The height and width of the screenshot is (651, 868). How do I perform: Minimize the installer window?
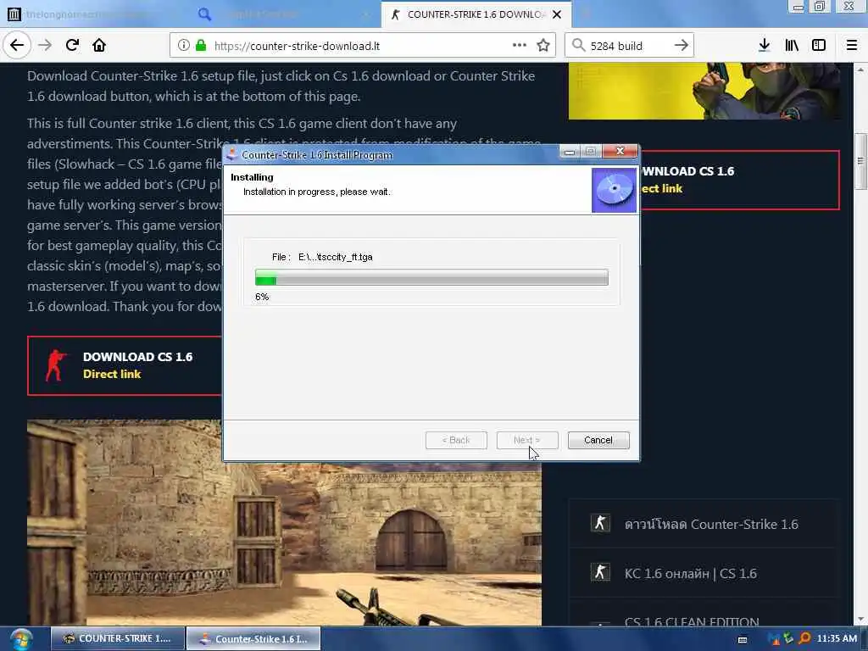[570, 151]
